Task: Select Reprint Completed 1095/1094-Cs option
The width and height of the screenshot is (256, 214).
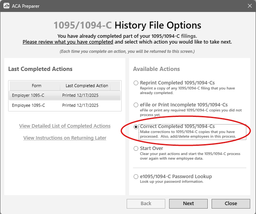Action: click(136, 83)
